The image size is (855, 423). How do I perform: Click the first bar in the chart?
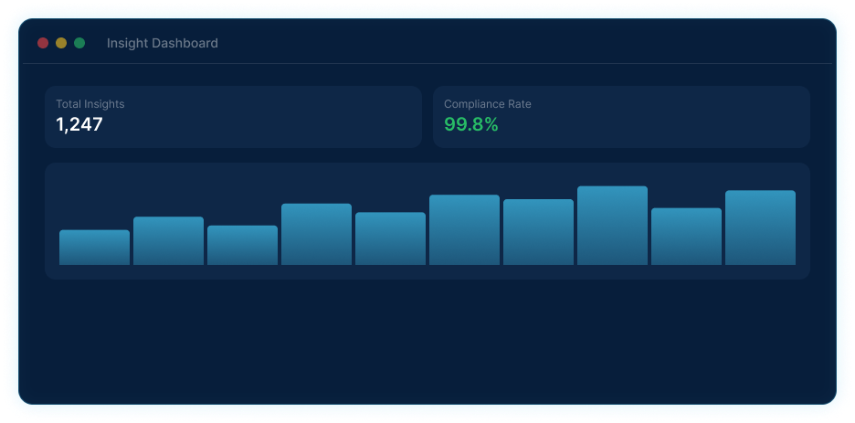coord(94,248)
